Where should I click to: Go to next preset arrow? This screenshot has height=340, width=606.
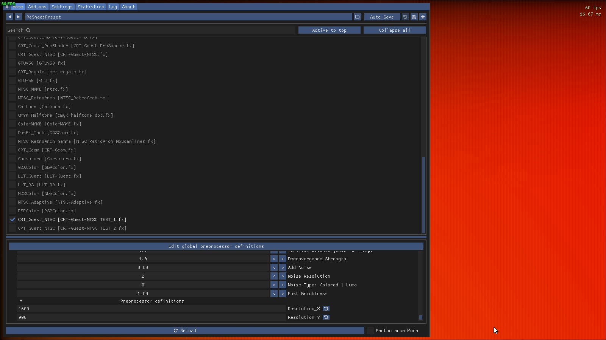[x=18, y=17]
